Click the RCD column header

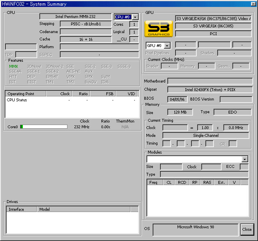pos(182,182)
